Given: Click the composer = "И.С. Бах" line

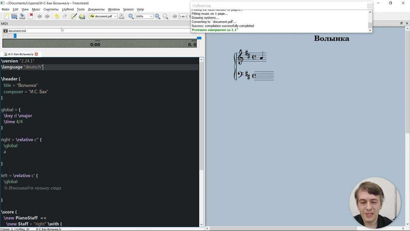Looking at the screenshot, I should point(26,92).
